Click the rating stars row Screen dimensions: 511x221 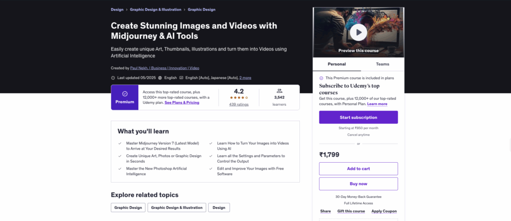[x=239, y=97]
